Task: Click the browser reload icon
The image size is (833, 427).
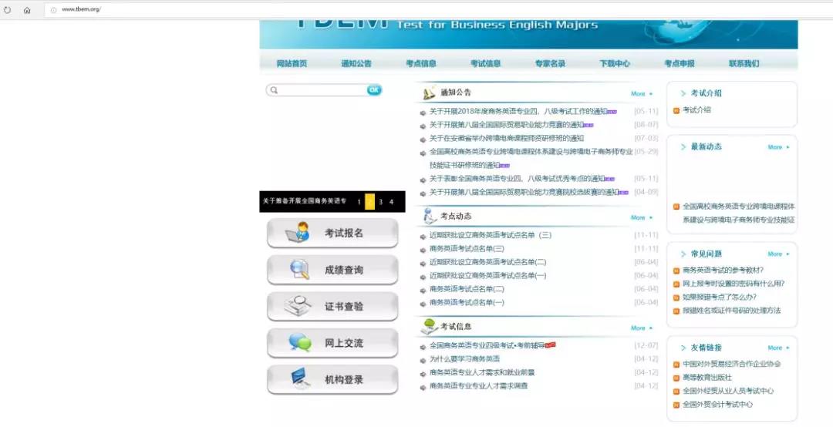Action: pyautogui.click(x=8, y=10)
